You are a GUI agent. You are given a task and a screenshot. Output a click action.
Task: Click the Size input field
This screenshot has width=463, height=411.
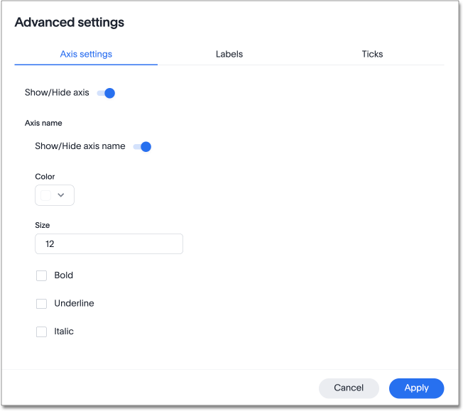[x=109, y=243]
